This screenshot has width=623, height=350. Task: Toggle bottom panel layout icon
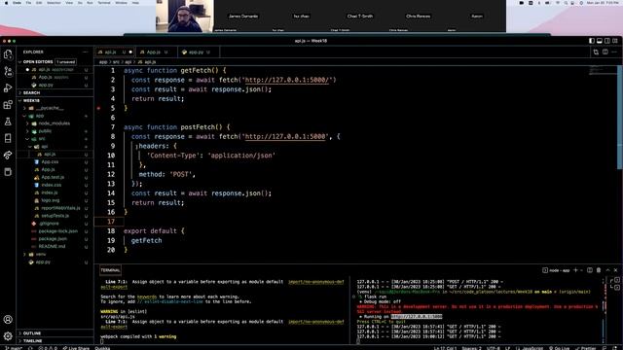click(600, 41)
